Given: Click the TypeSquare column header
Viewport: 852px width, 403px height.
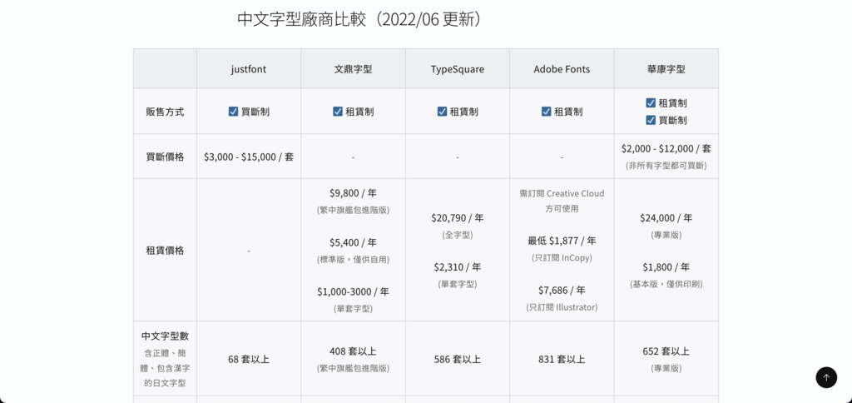Looking at the screenshot, I should (x=458, y=69).
